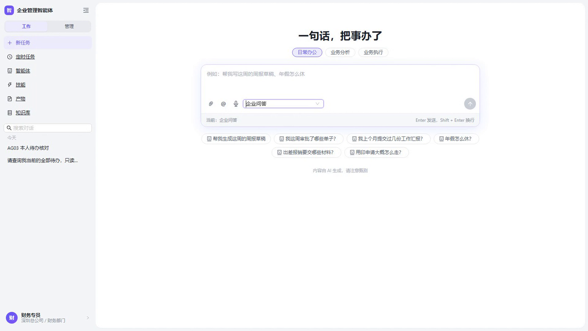
Task: Click the round send arrow button
Action: point(470,104)
